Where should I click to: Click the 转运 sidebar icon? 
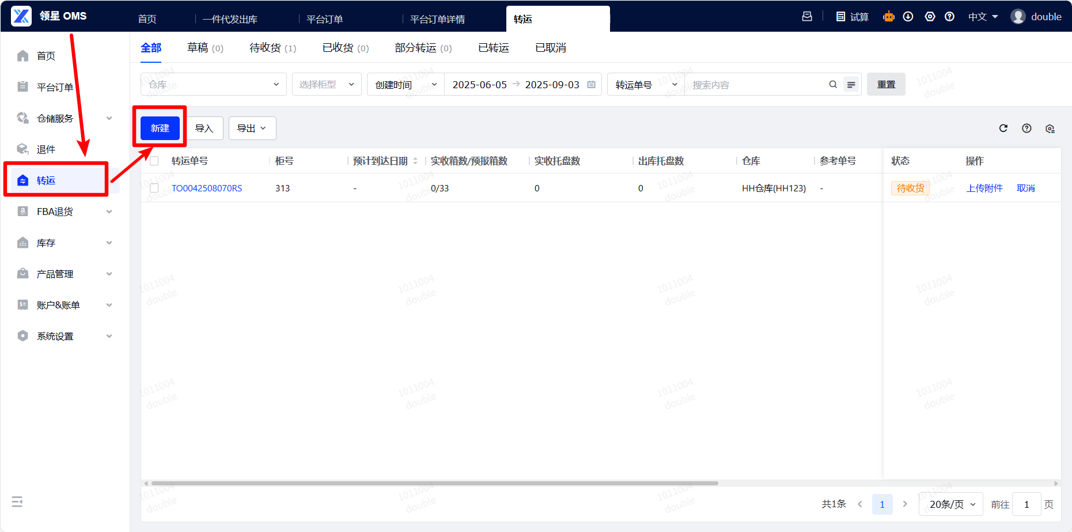click(x=23, y=180)
